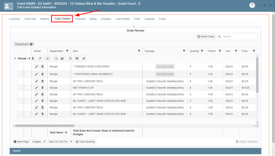Check the PROPOSED MENU NUMBER X row box
275x156 pixels.
click(27, 74)
